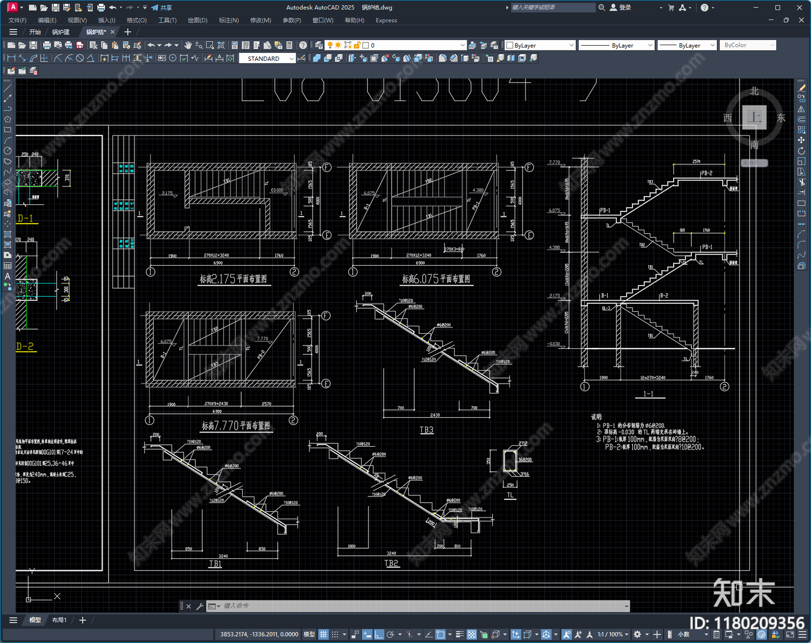Open the Express menu

(x=386, y=20)
